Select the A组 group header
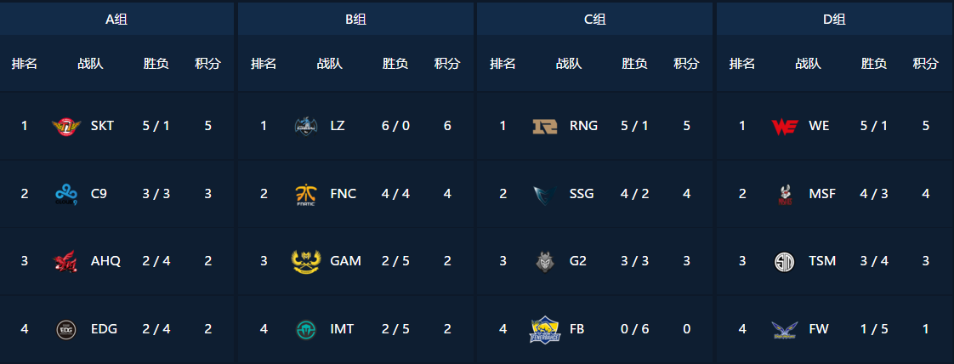Image resolution: width=954 pixels, height=364 pixels. 117,19
